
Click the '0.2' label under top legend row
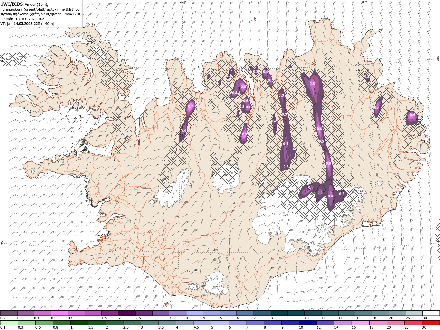pos(3,318)
